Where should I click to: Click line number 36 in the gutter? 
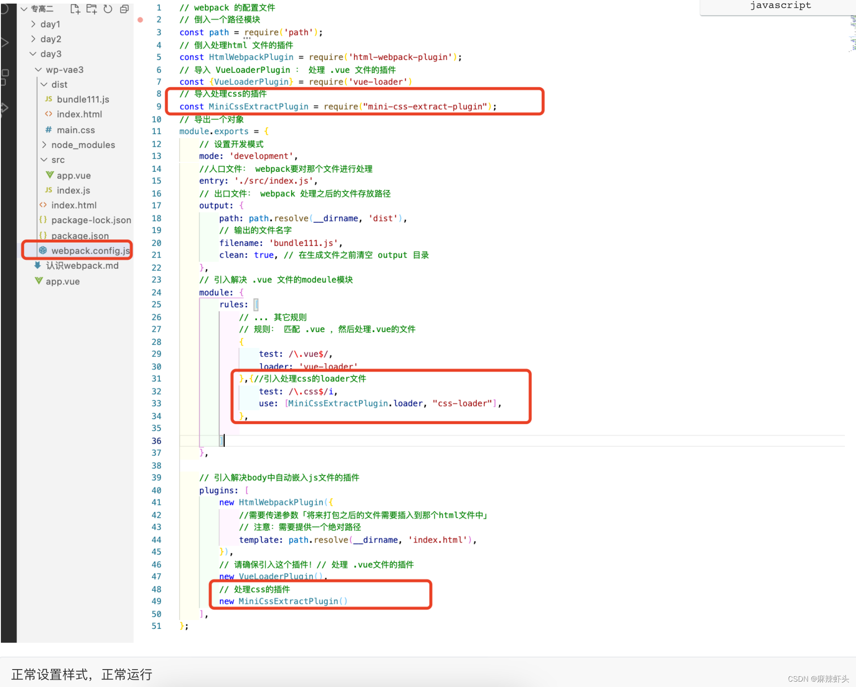click(156, 441)
